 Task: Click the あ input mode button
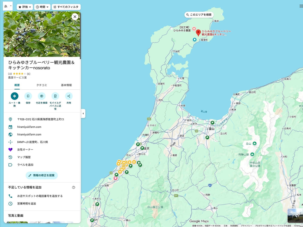pos(6,6)
